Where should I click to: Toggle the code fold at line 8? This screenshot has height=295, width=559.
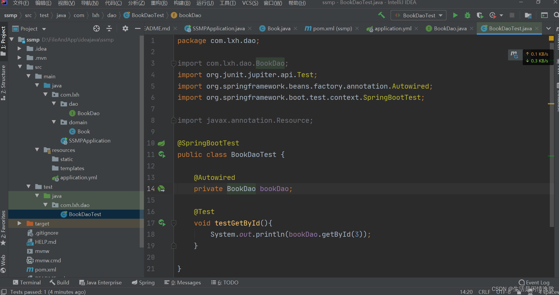click(173, 120)
